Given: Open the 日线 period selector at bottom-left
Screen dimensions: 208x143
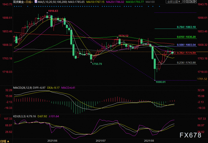Looking at the screenshot, I should pyautogui.click(x=5, y=141).
